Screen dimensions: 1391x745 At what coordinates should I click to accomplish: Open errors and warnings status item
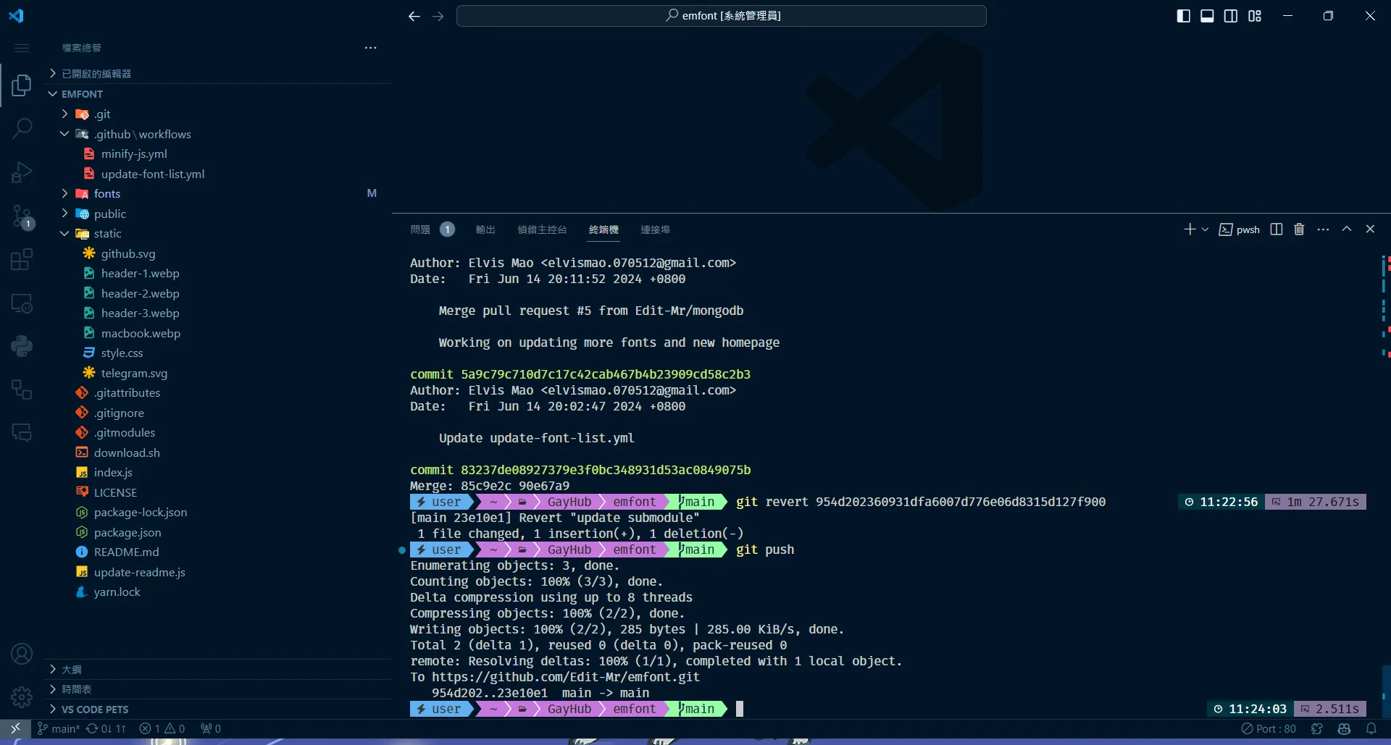click(162, 728)
